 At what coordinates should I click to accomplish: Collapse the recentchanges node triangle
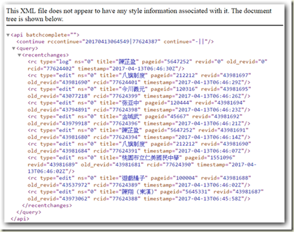click(19, 55)
